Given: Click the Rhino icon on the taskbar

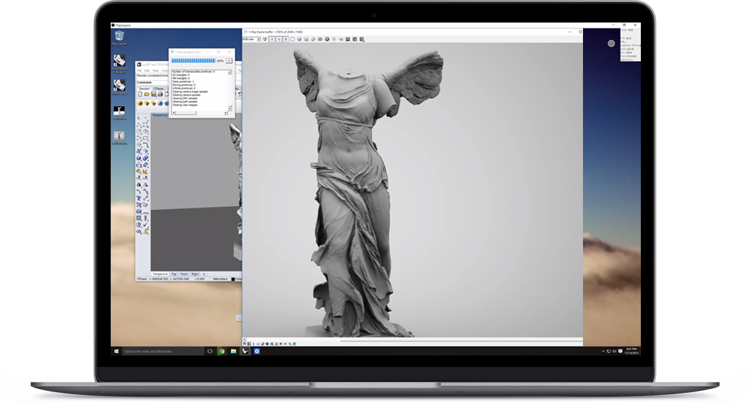Looking at the screenshot, I should (245, 352).
